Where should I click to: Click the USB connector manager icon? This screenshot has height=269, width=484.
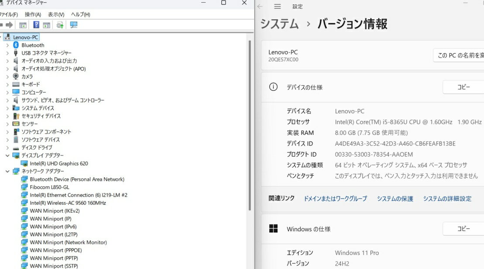[x=16, y=53]
